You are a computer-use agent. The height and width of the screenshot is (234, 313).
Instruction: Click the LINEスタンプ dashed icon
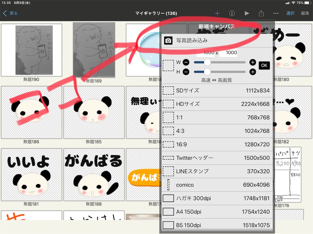tap(168, 171)
